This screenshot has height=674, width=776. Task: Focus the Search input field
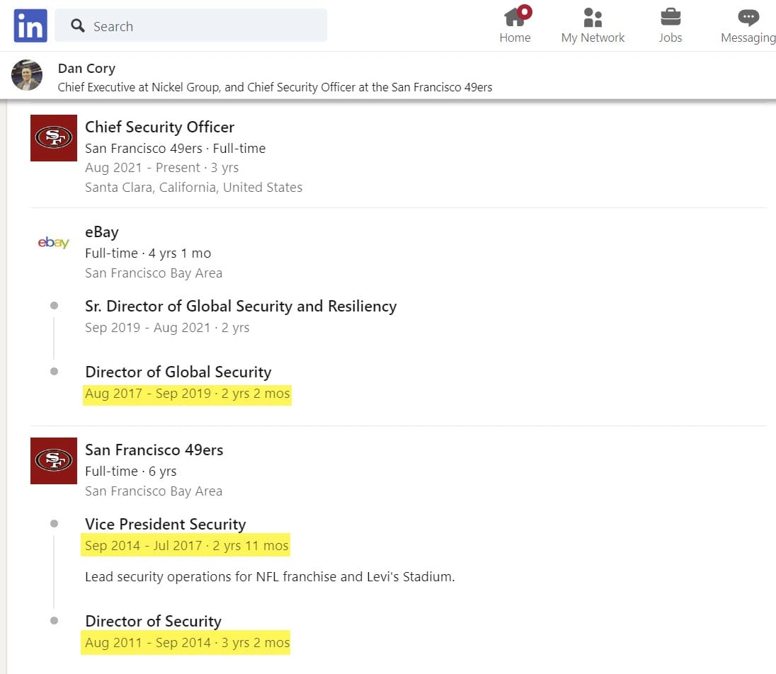[190, 25]
